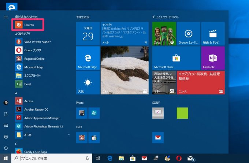Open Edge from the taskbar
The height and width of the screenshot is (163, 249).
tap(110, 158)
